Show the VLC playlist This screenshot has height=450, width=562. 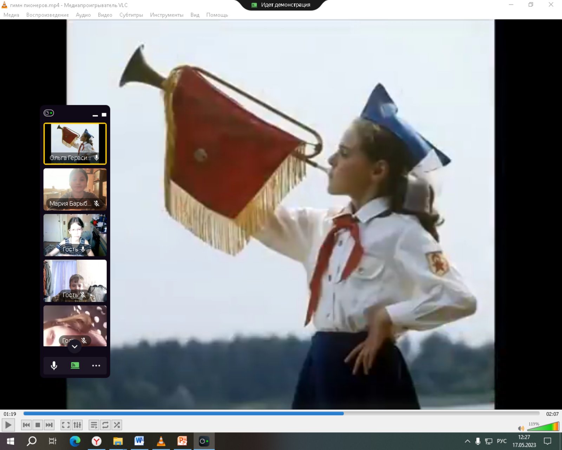pyautogui.click(x=94, y=425)
